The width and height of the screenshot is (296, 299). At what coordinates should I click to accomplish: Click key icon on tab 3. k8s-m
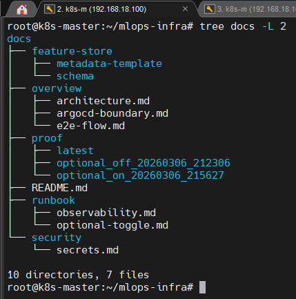point(210,9)
